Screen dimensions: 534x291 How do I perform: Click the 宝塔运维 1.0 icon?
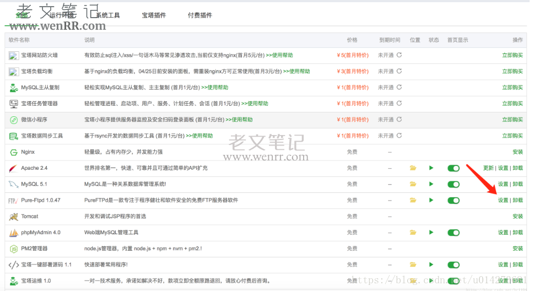[x=14, y=281]
